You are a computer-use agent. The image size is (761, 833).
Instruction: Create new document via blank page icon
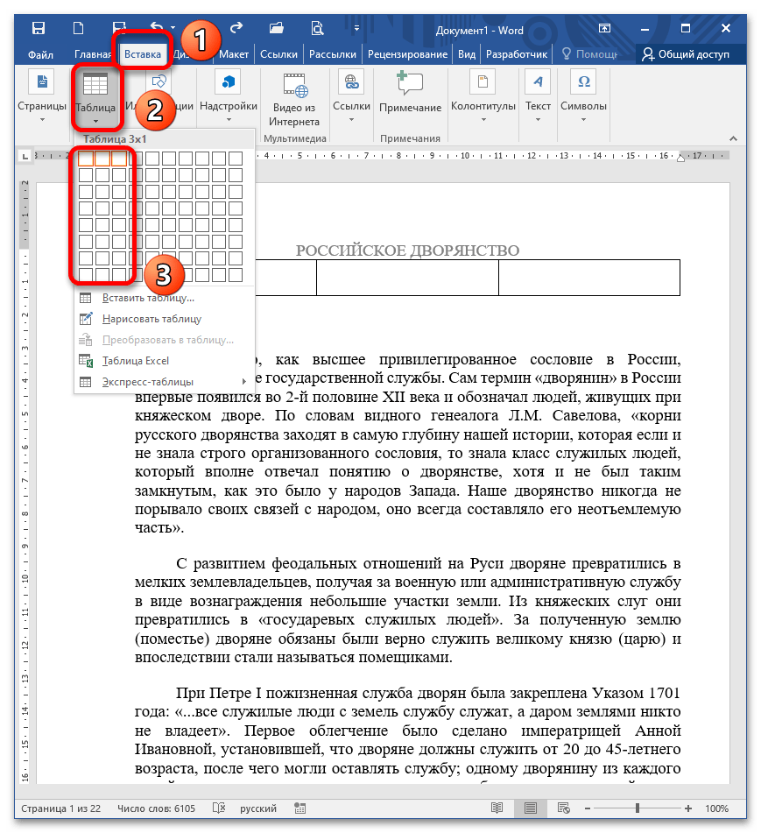[79, 28]
